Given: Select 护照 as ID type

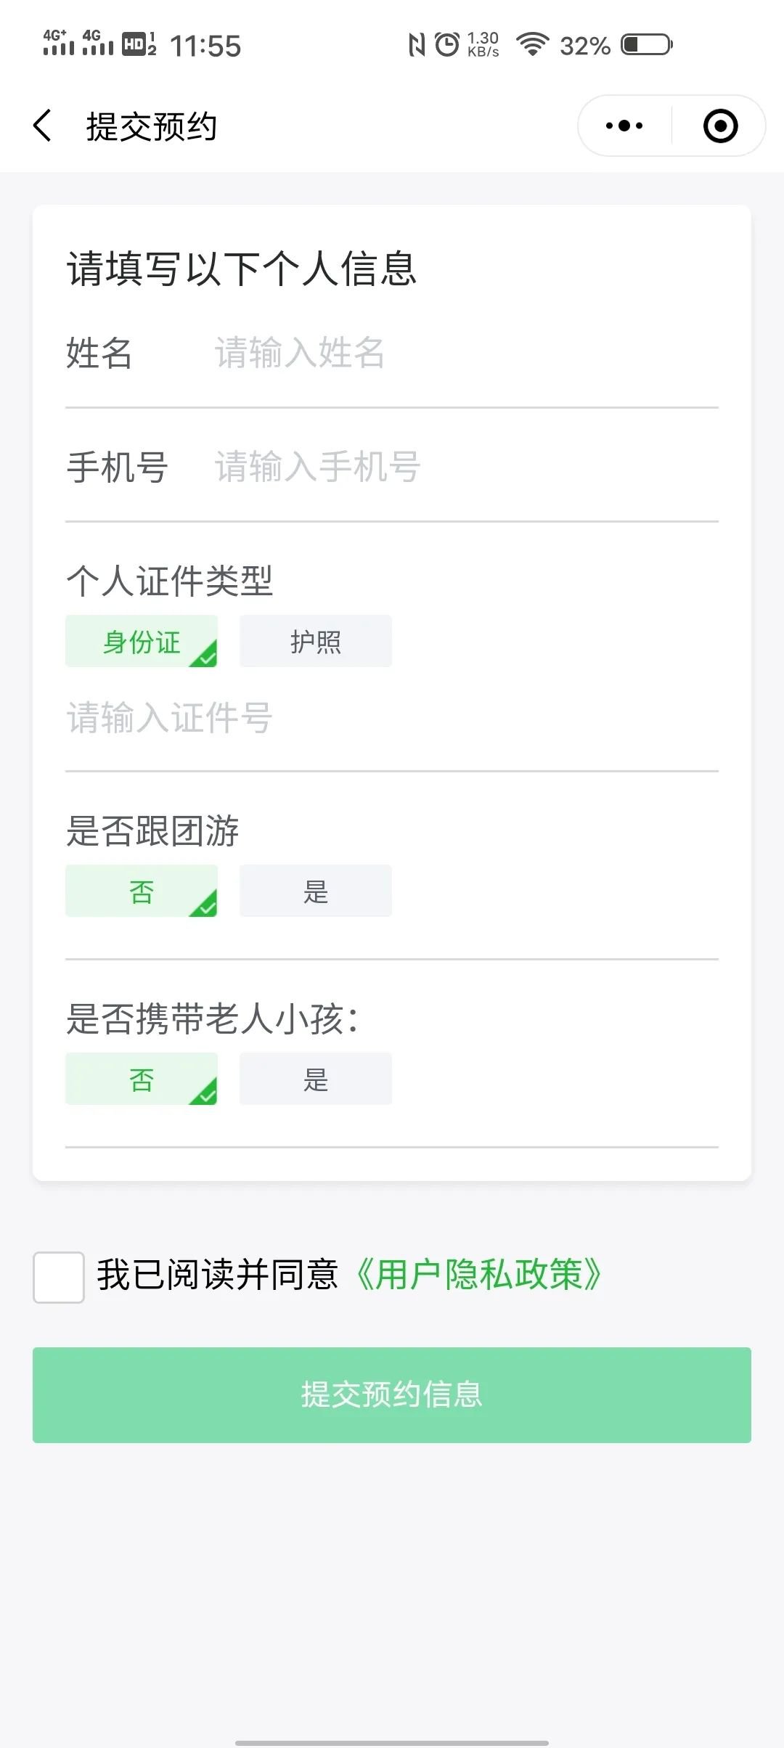Looking at the screenshot, I should point(316,642).
